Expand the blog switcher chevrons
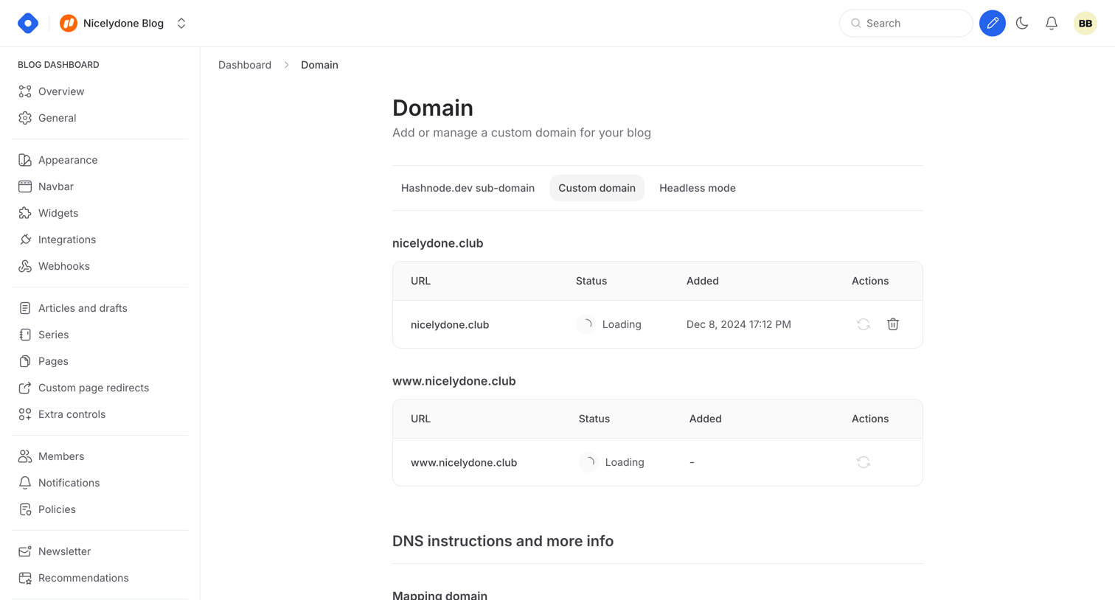The image size is (1115, 600). tap(181, 24)
